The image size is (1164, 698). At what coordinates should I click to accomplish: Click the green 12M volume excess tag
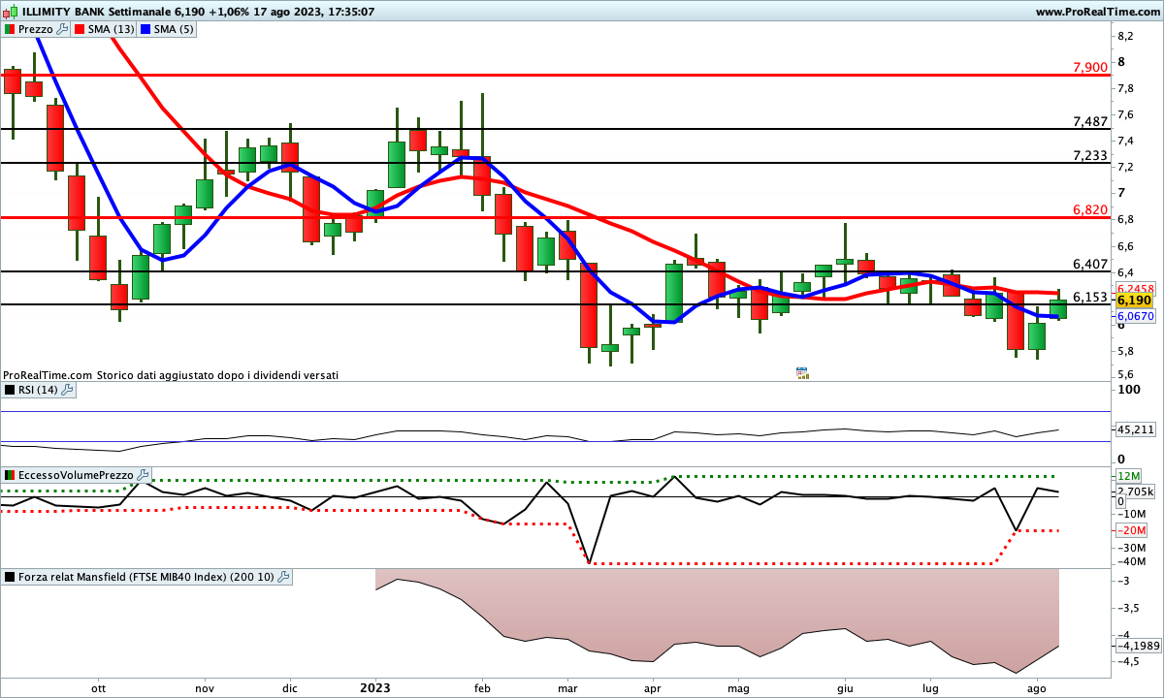[1128, 476]
